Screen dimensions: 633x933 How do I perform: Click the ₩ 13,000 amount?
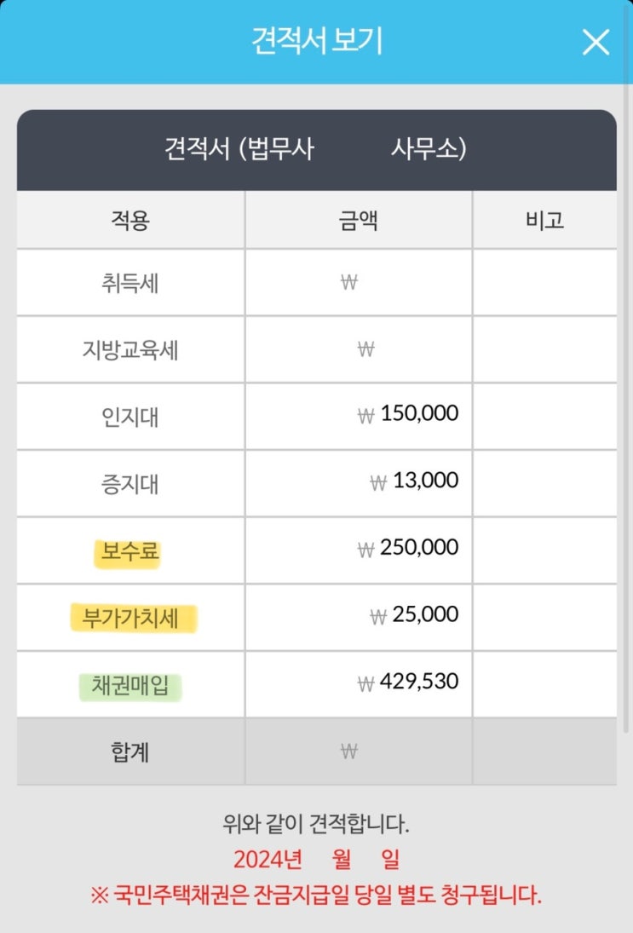click(x=415, y=481)
